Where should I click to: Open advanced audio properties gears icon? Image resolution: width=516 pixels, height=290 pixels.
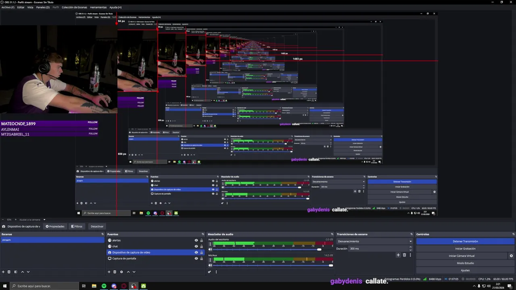pos(209,272)
